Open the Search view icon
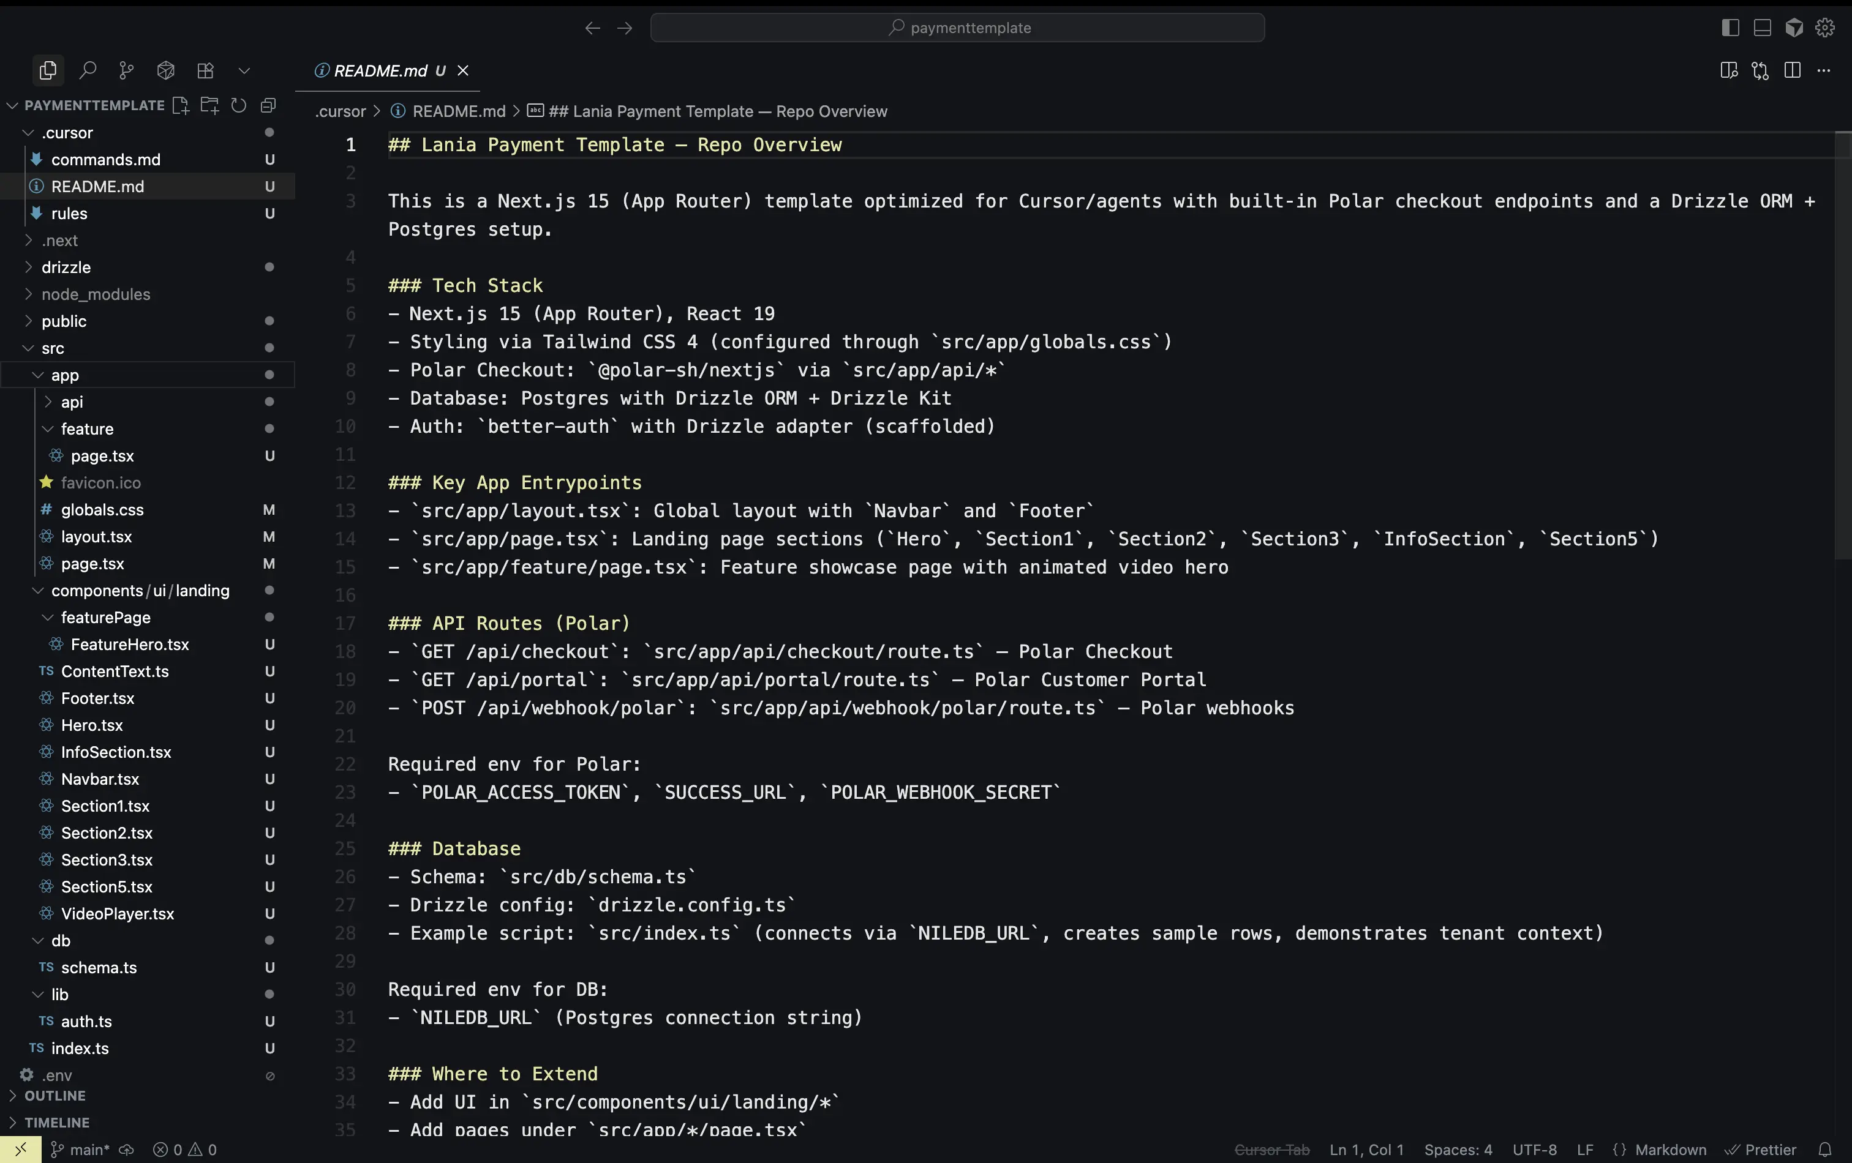This screenshot has width=1852, height=1163. click(88, 71)
